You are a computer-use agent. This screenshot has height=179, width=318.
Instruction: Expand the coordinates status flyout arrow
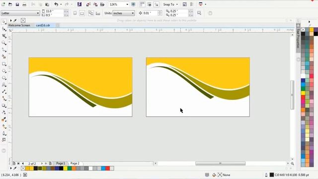[25, 175]
